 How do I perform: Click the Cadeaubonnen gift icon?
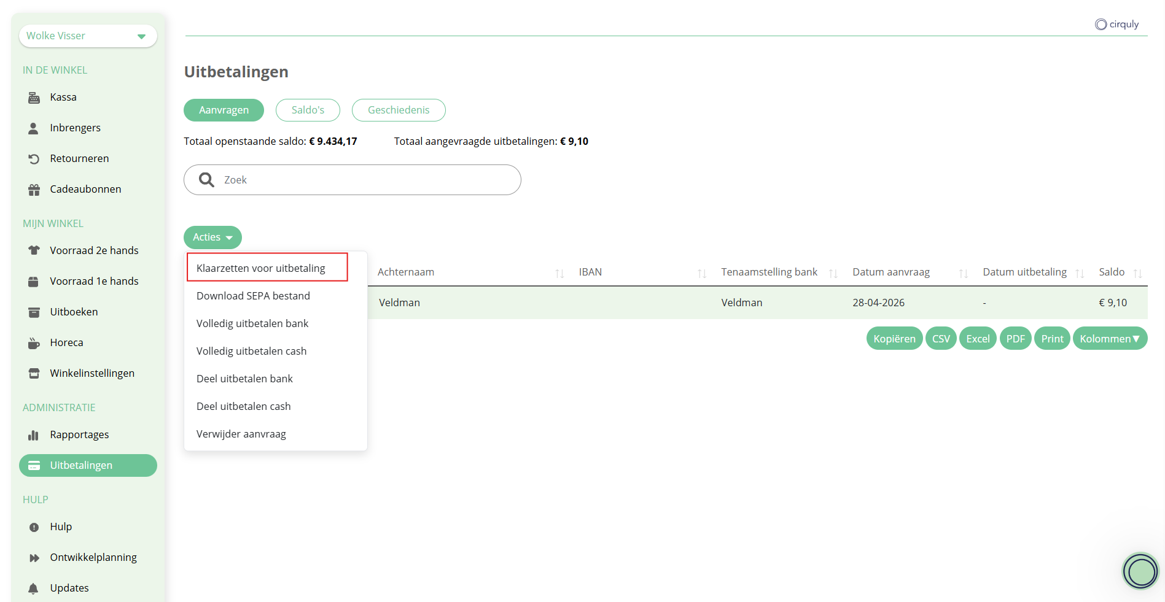pyautogui.click(x=34, y=190)
